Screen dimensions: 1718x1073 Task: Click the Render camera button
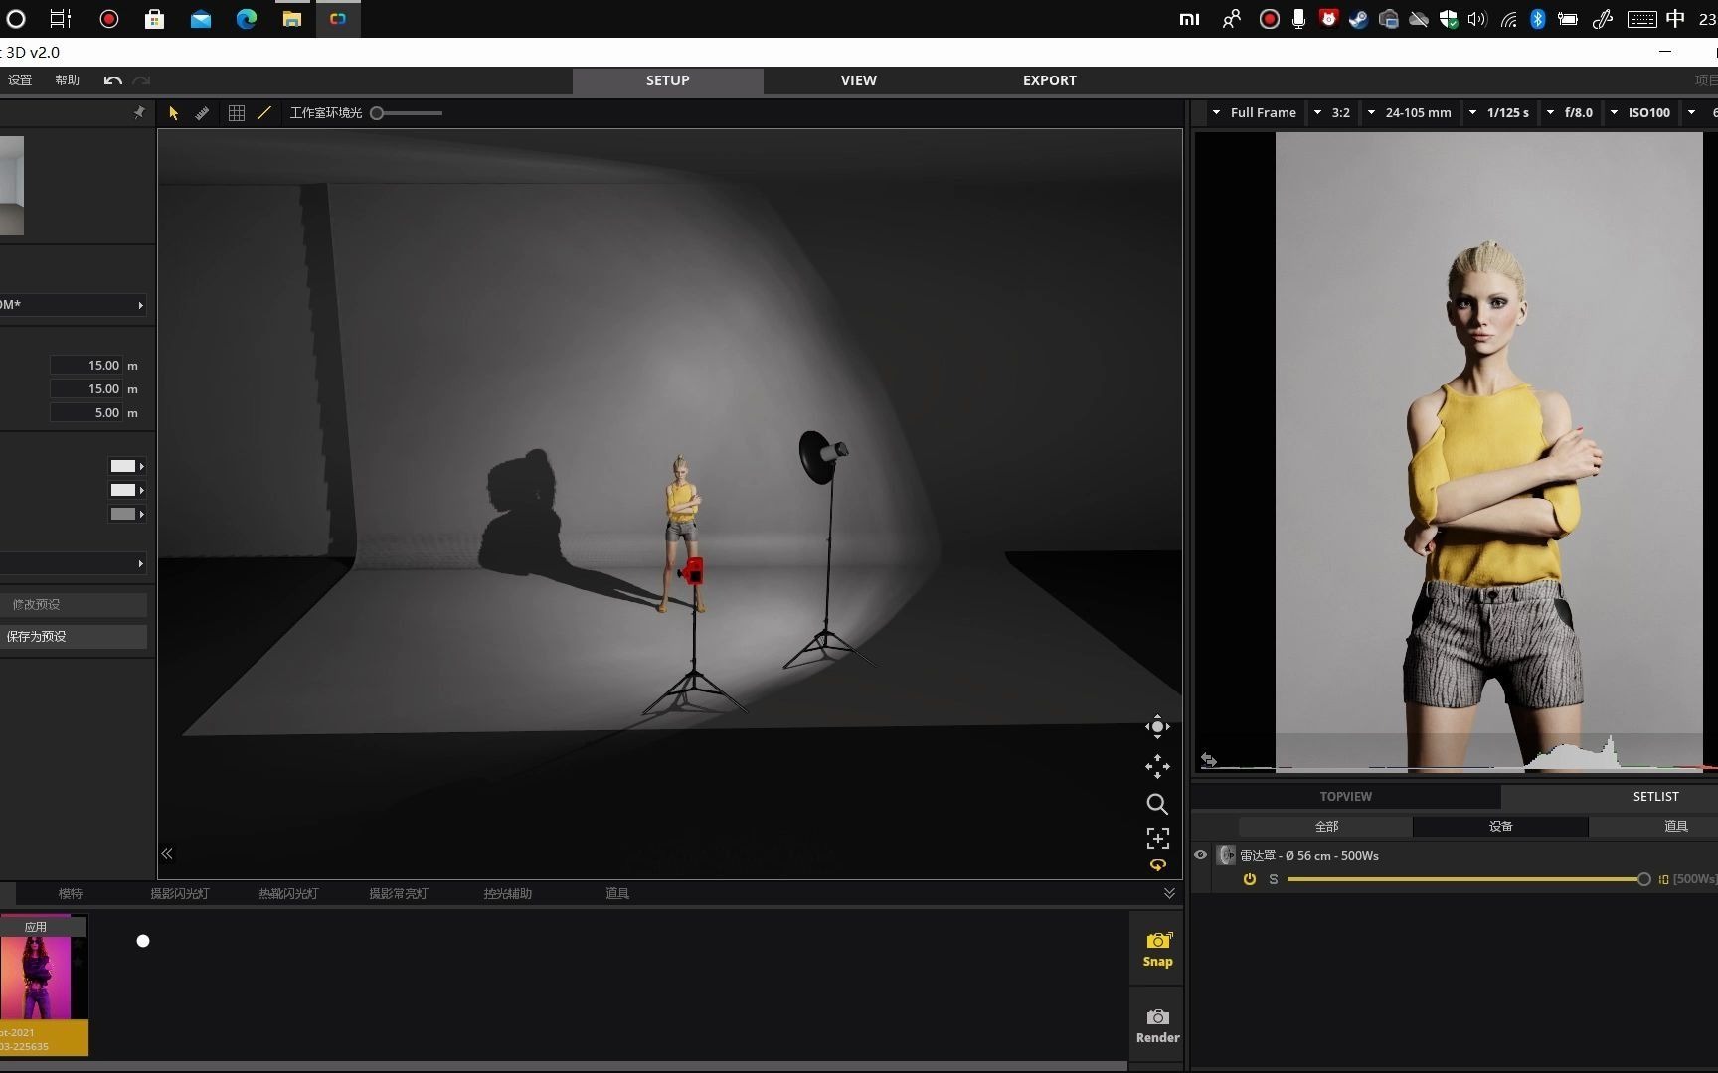pyautogui.click(x=1157, y=1025)
